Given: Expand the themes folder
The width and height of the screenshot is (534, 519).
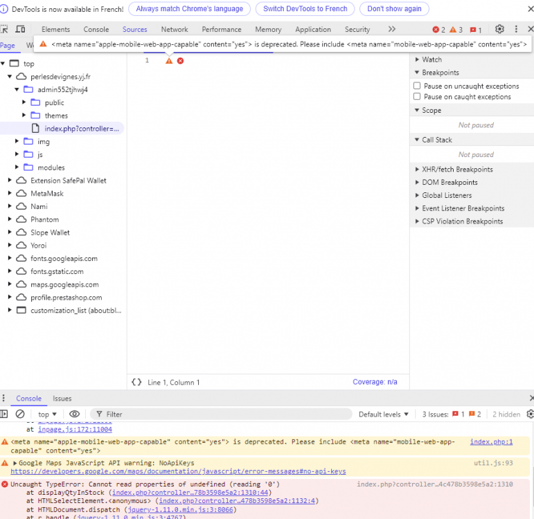Looking at the screenshot, I should point(24,115).
